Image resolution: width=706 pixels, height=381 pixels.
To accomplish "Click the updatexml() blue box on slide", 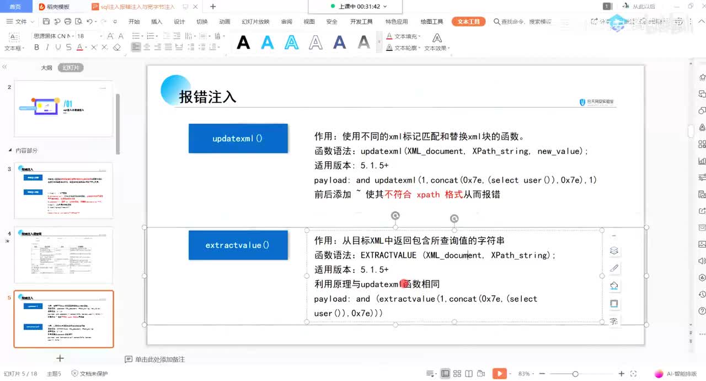I will point(238,139).
